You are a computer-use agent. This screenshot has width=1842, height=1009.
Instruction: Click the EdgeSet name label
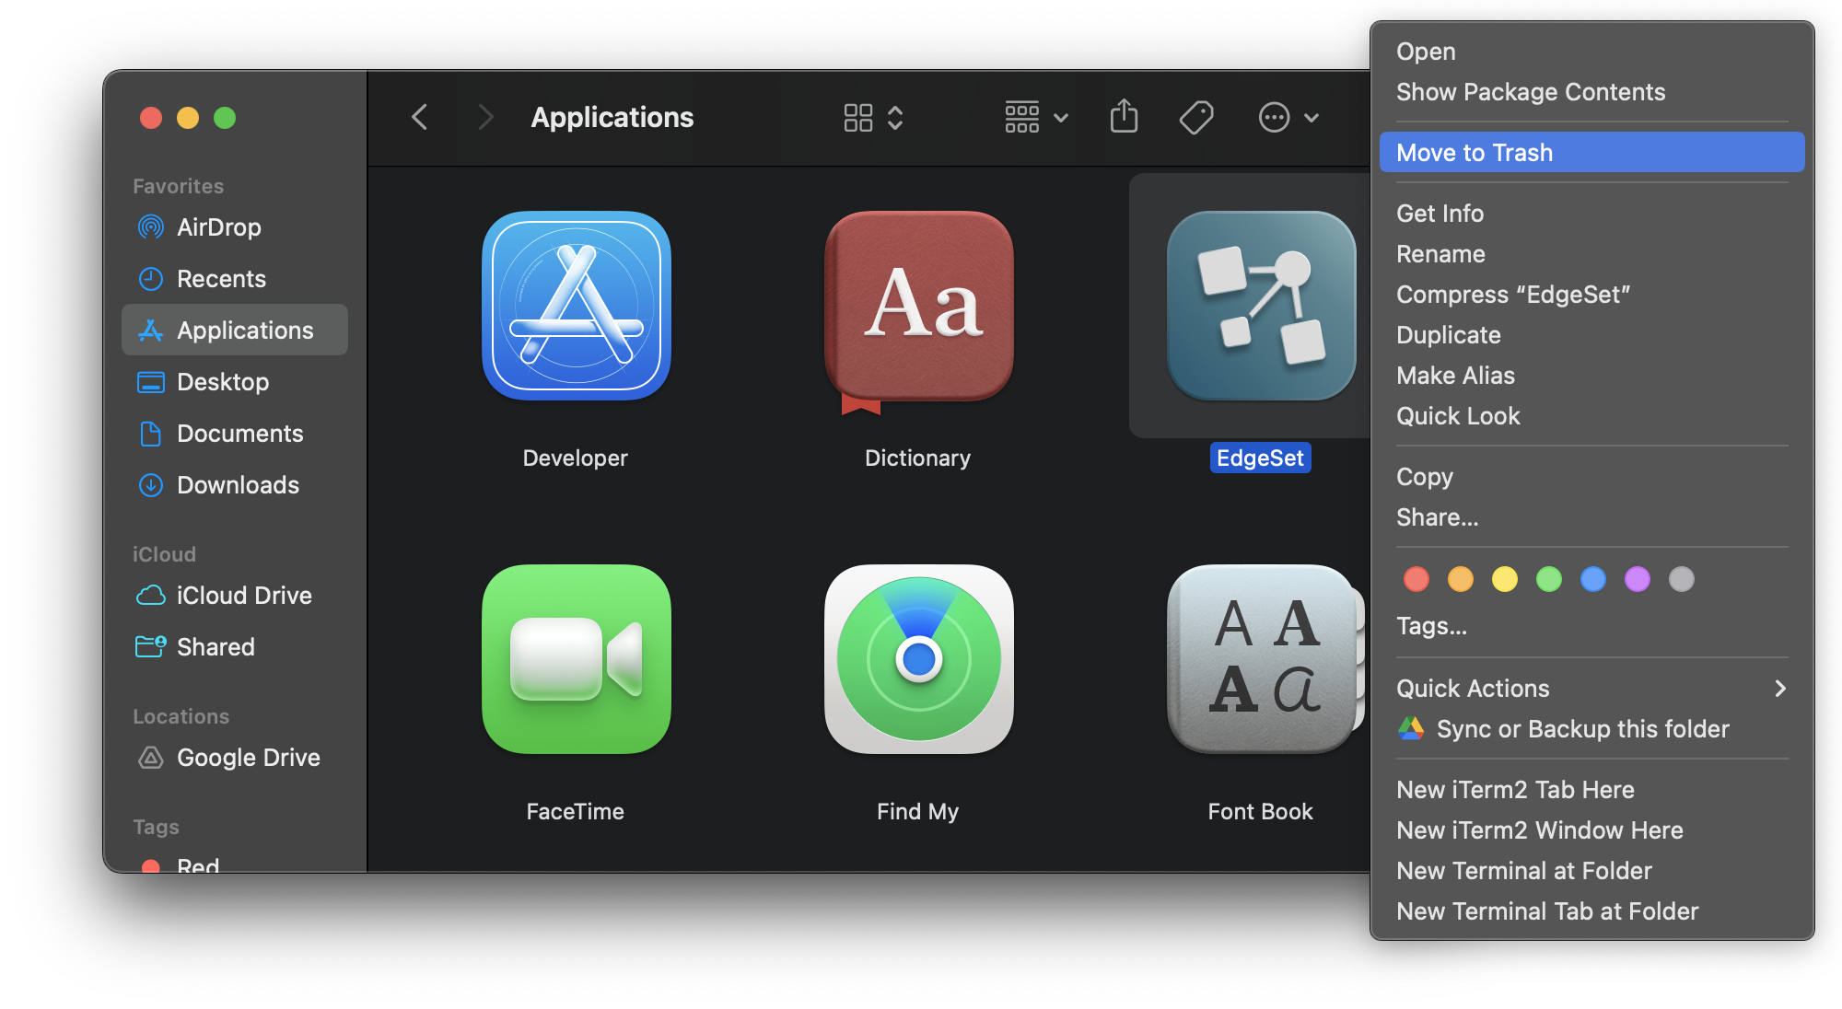point(1261,458)
